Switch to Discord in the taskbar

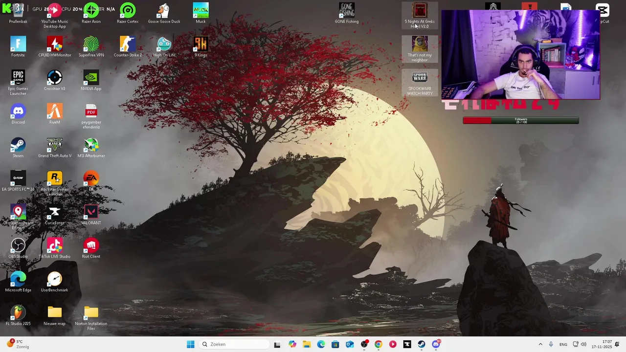[x=436, y=344]
